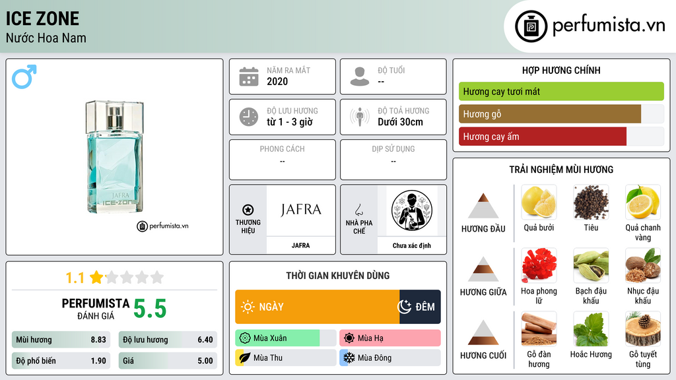Select the Tiêu black pepper note image
Screen dimensions: 676x380
tap(591, 202)
